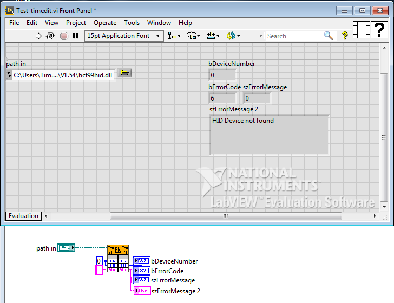Viewport: 394px width, 303px height.
Task: Open the Tools menu
Action: (x=132, y=23)
